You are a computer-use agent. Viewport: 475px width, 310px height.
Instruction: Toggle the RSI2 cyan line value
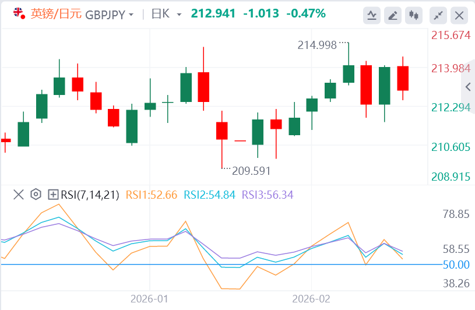click(x=209, y=195)
